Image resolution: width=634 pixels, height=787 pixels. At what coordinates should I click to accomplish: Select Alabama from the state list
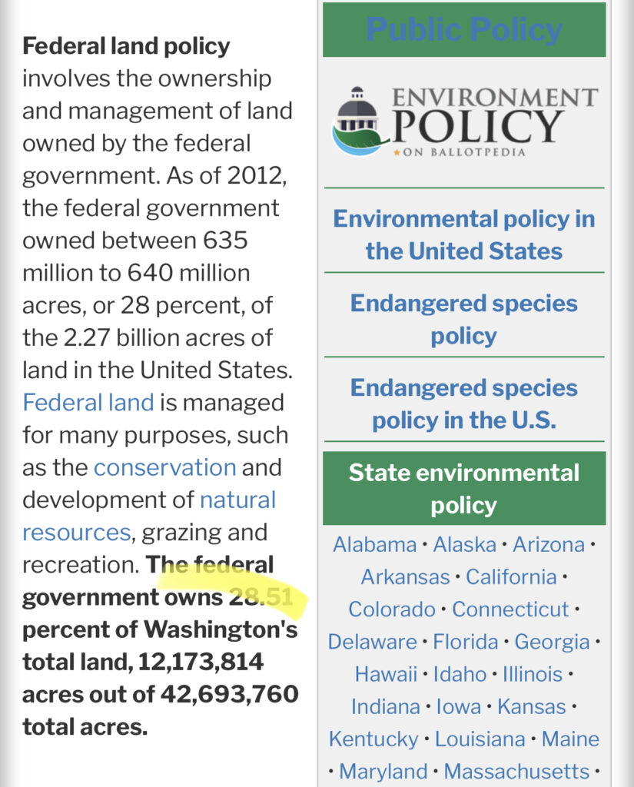pos(374,545)
